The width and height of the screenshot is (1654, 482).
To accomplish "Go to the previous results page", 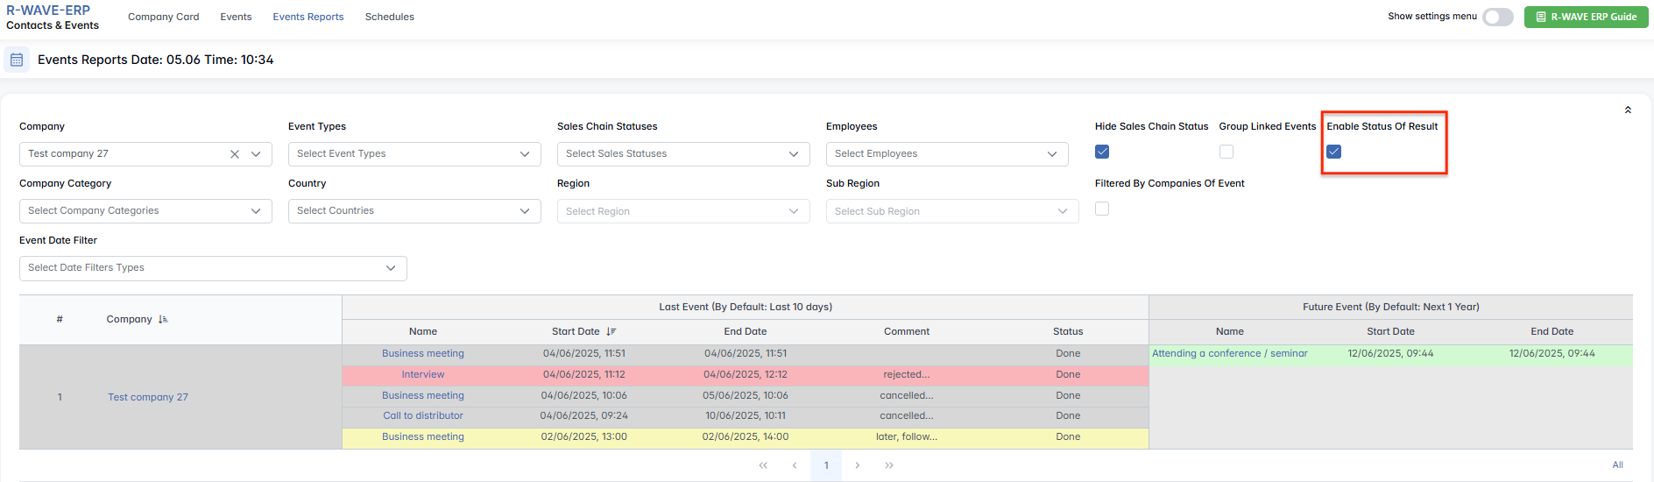I will [795, 465].
